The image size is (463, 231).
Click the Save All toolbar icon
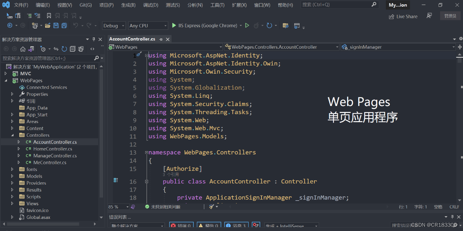[x=64, y=26]
